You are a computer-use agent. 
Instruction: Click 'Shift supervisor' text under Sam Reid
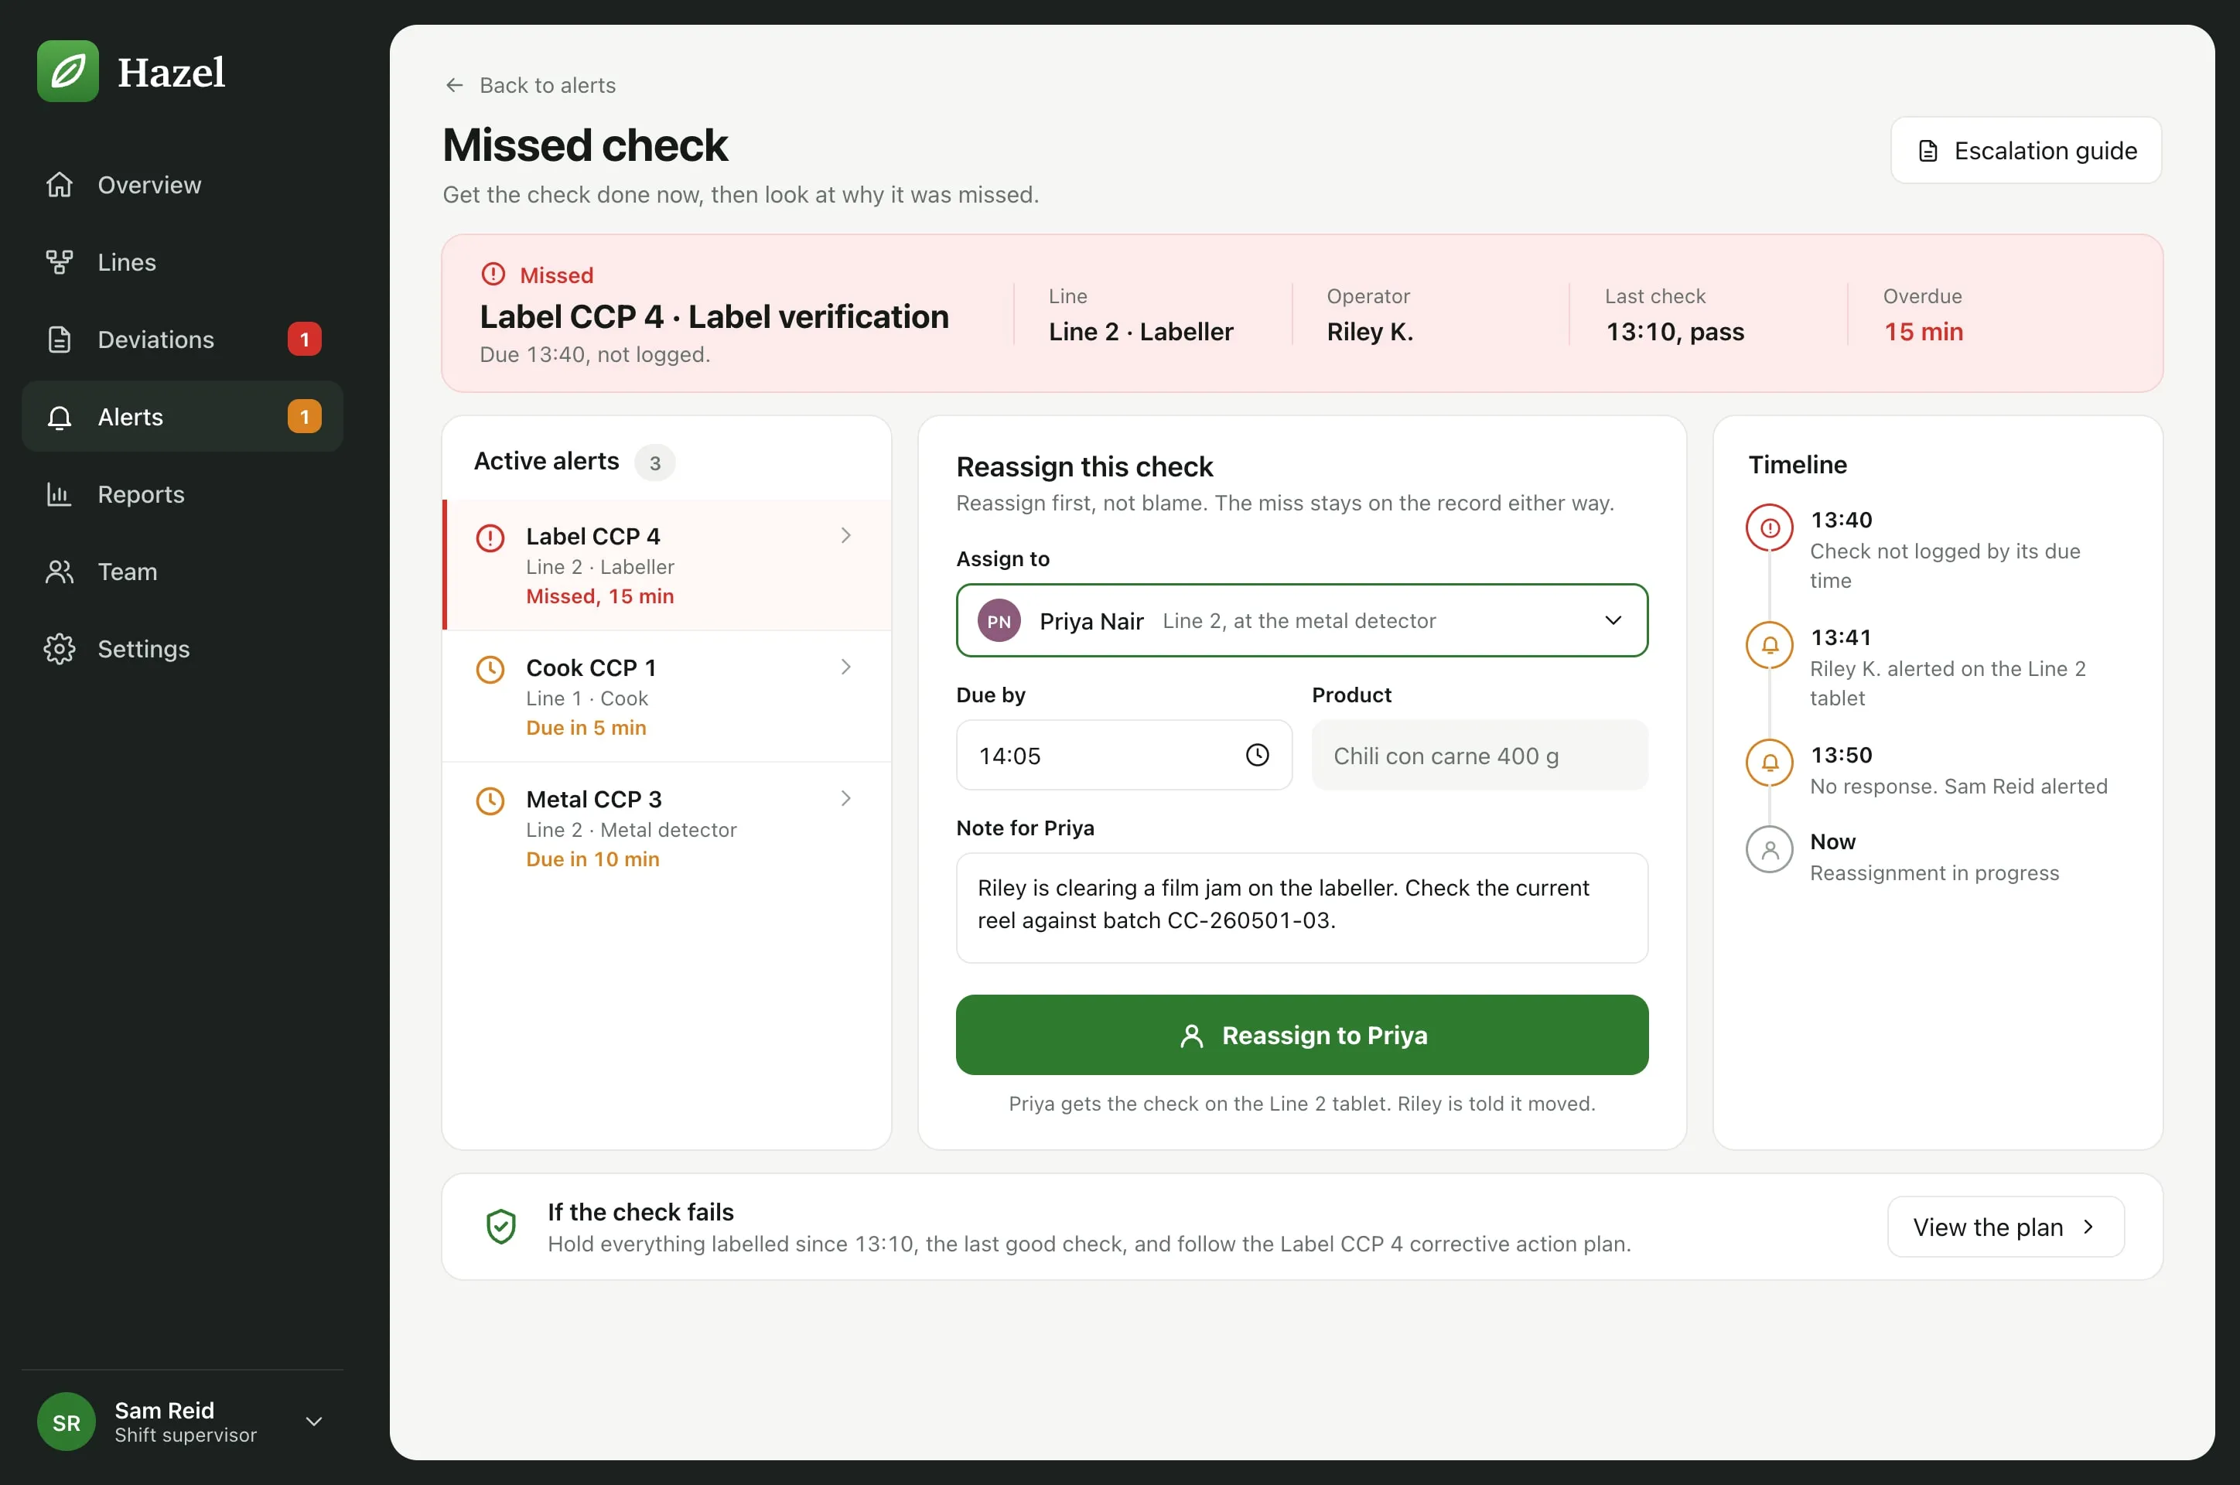coord(186,1435)
